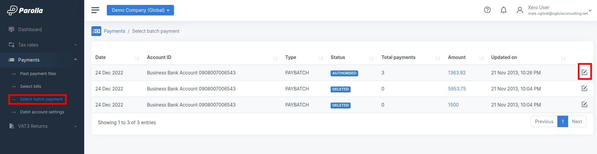The image size is (597, 154).
Task: Click the Payments breadcrumb link
Action: (114, 31)
